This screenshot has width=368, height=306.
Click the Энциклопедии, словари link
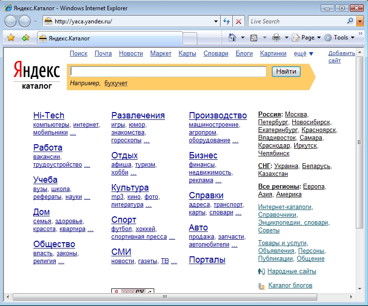293,223
